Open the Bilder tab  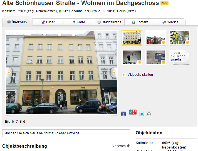[x=48, y=22]
